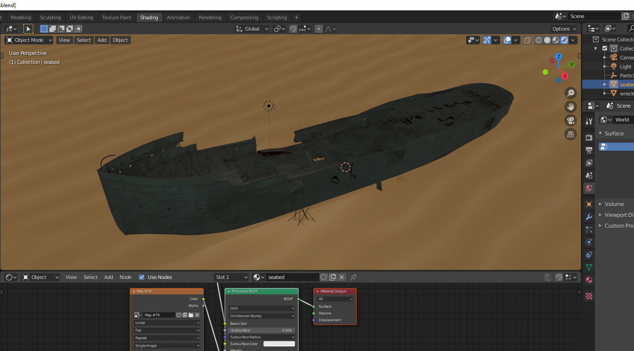Open the node editor Node menu
The width and height of the screenshot is (634, 351).
coord(125,277)
